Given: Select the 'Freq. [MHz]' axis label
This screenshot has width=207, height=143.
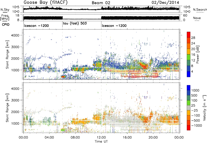Looking at the screenshot, I should 5,18.
